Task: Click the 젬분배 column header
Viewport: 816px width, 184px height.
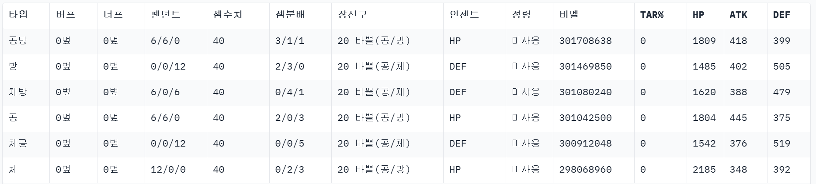Action: pyautogui.click(x=290, y=15)
